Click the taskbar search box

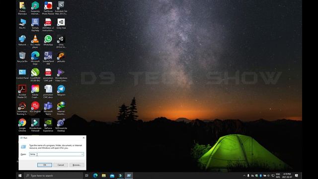[53, 176]
